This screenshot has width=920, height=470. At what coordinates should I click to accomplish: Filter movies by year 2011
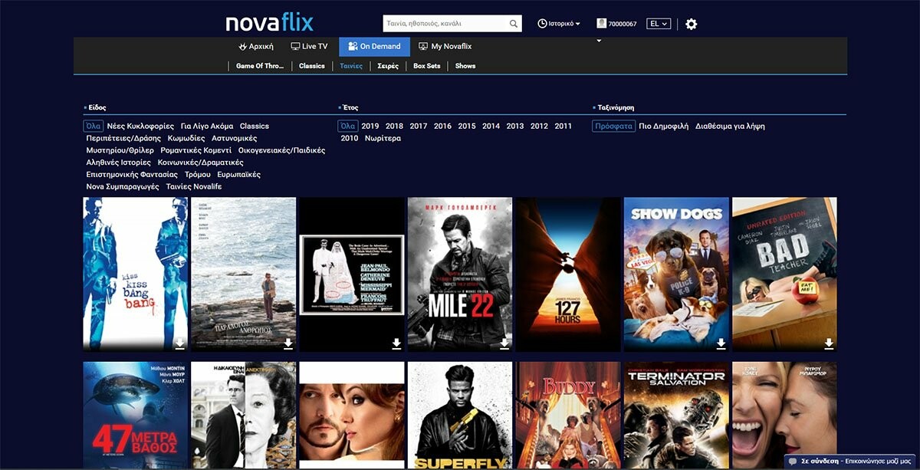(563, 126)
